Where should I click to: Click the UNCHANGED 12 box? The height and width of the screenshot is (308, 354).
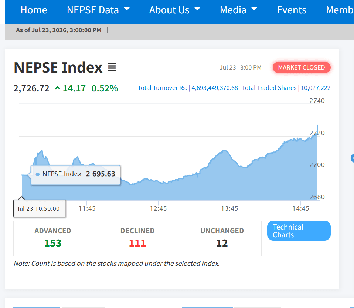click(222, 238)
